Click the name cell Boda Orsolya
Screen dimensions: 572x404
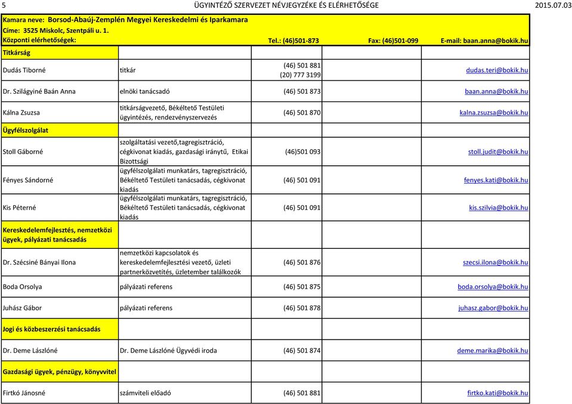click(60, 286)
